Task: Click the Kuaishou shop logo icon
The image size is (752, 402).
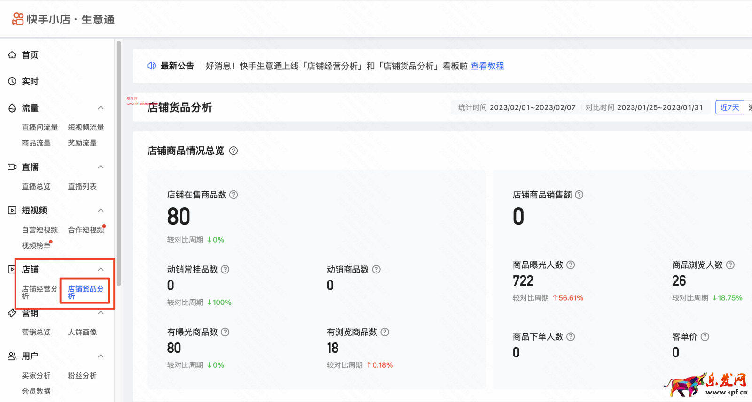Action: pyautogui.click(x=18, y=19)
